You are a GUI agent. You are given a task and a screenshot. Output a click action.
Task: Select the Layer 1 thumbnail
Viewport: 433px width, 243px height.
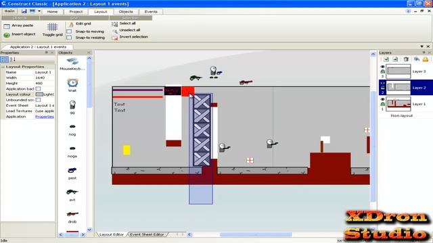[398, 104]
